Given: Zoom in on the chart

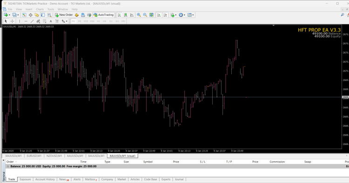Looking at the screenshot, I should coord(139,15).
